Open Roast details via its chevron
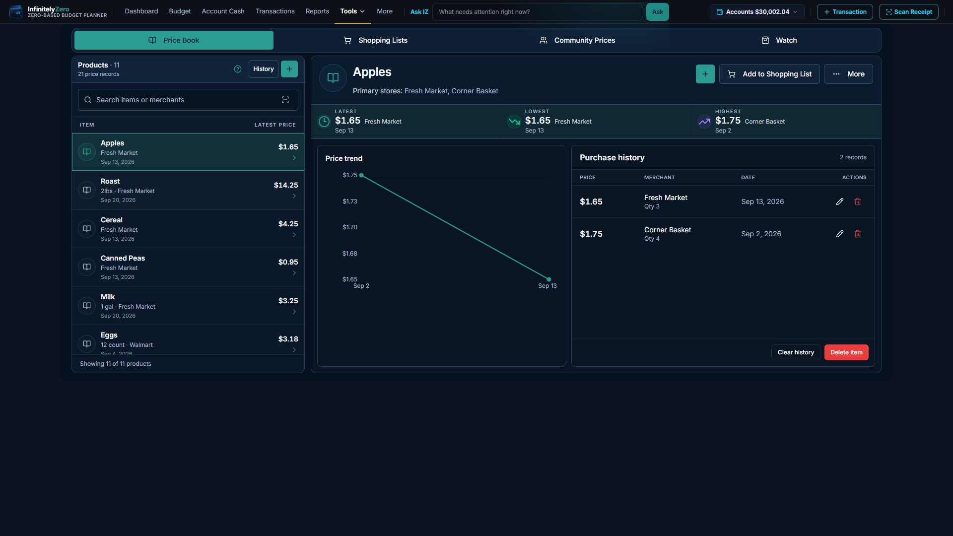This screenshot has width=953, height=536. pos(294,196)
